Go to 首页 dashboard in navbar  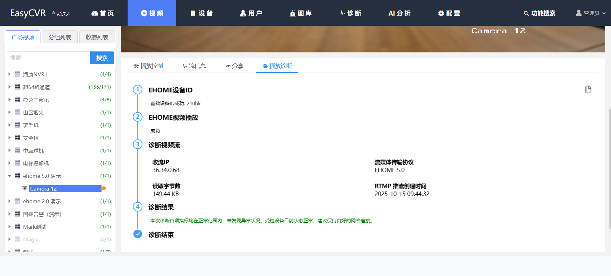(102, 13)
